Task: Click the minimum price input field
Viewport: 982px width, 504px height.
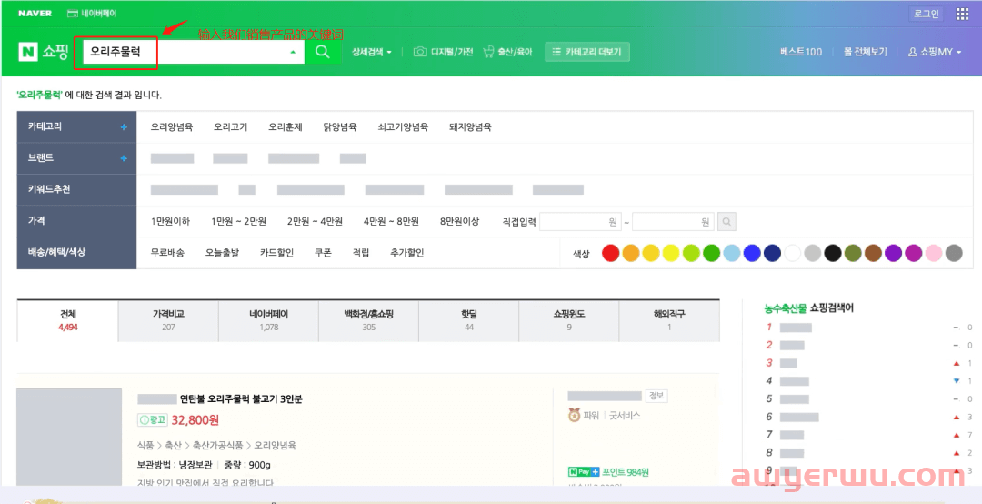Action: point(580,221)
